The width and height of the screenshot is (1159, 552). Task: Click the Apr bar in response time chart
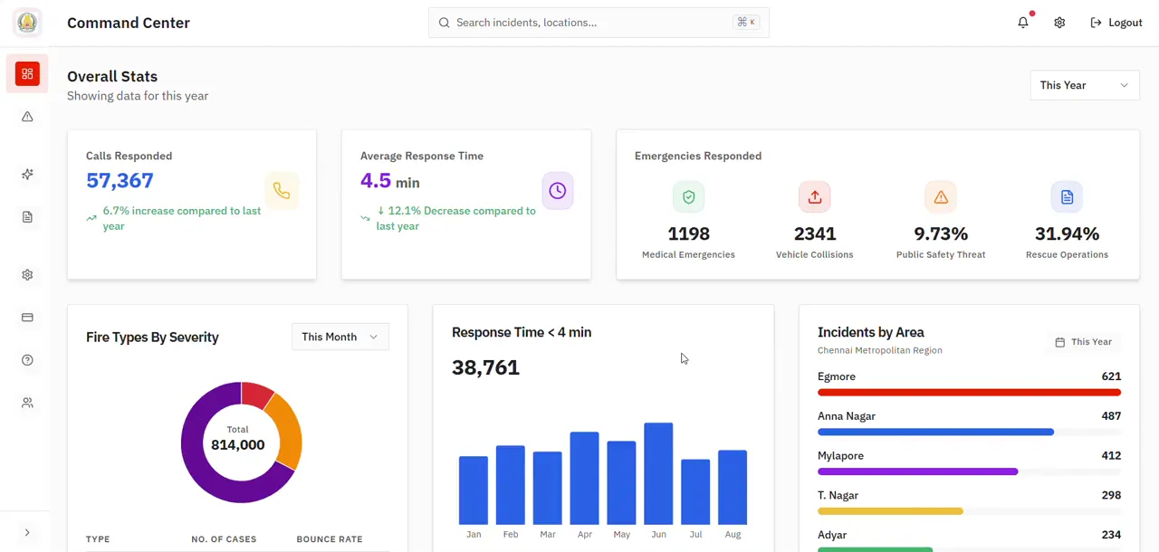584,478
